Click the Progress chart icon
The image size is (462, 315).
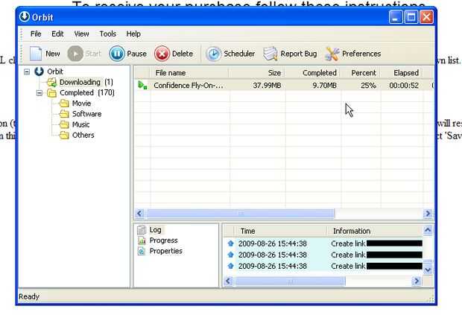coord(142,241)
